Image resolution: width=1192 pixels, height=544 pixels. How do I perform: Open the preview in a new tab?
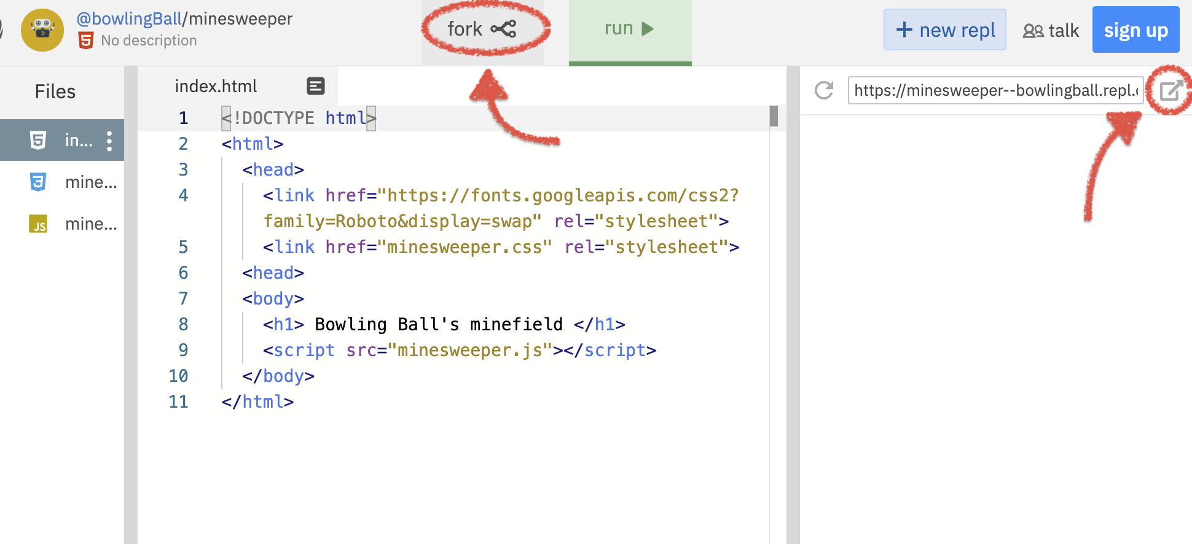click(1171, 90)
